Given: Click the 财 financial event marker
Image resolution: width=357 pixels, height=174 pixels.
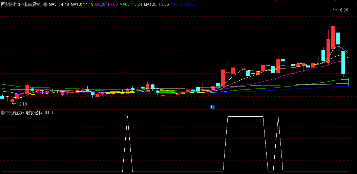Looking at the screenshot, I should point(212,107).
